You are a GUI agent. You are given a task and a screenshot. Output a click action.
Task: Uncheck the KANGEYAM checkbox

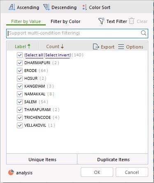click(x=20, y=86)
